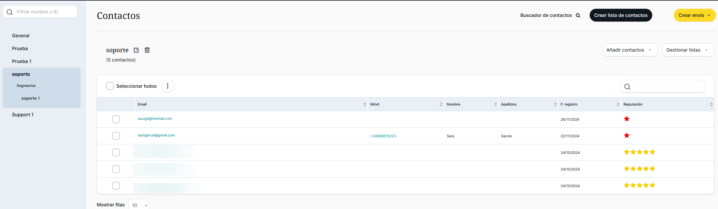The image size is (718, 209).
Task: Change Mostrar filas rows count selector
Action: point(139,205)
